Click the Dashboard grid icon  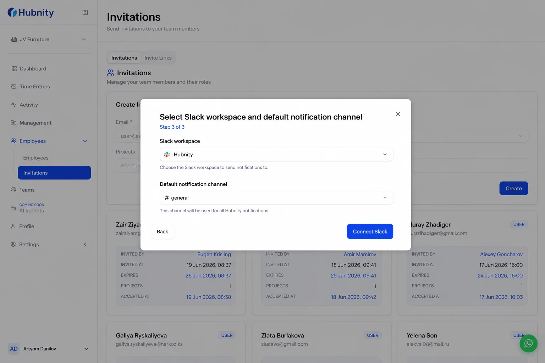pyautogui.click(x=14, y=68)
